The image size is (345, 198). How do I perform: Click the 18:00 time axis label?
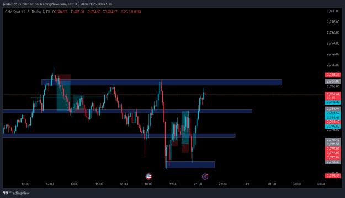(148, 184)
